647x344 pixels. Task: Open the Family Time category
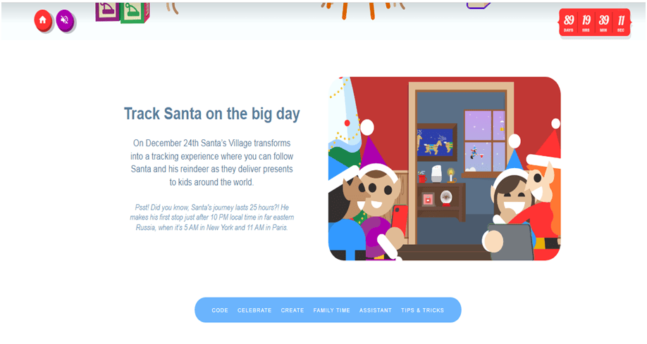(332, 310)
